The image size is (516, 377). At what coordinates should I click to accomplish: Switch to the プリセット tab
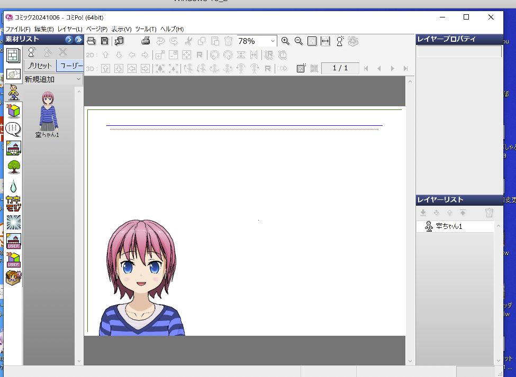point(40,66)
